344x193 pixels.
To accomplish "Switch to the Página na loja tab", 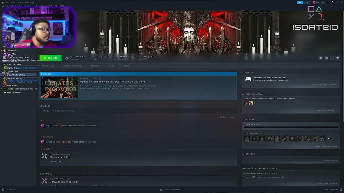I will pyautogui.click(x=48, y=66).
